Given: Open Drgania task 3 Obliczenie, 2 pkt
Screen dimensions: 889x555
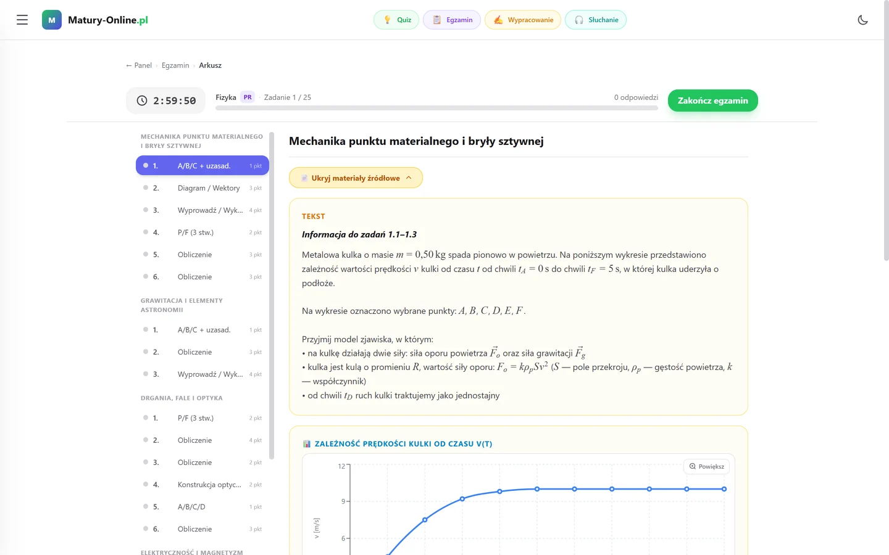Looking at the screenshot, I should click(202, 462).
